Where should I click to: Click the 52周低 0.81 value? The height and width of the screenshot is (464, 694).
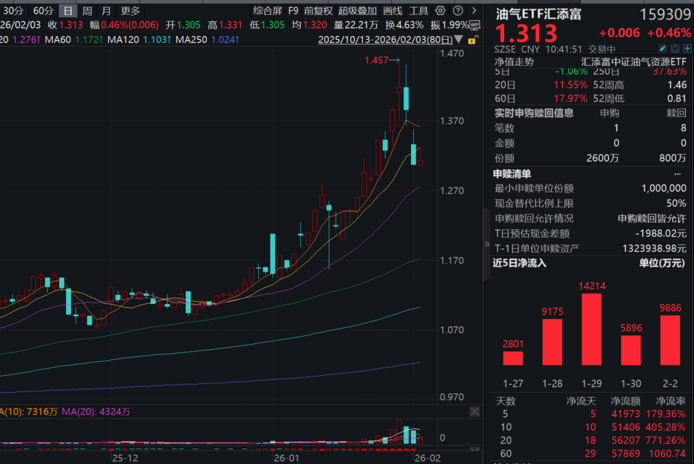coord(677,99)
